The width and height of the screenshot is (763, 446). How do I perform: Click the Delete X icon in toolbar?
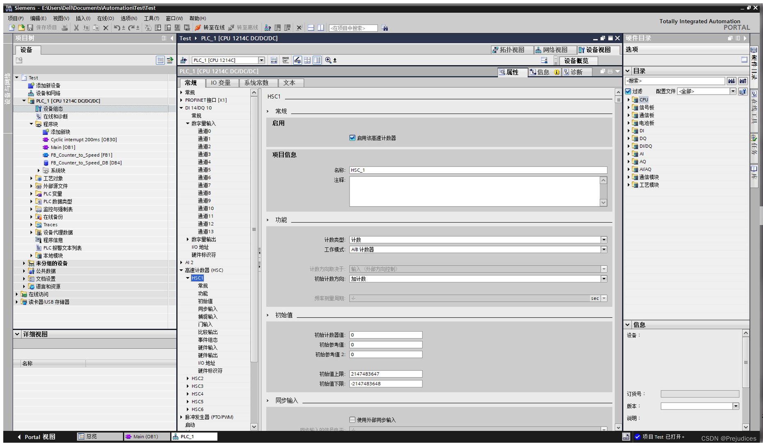(106, 27)
